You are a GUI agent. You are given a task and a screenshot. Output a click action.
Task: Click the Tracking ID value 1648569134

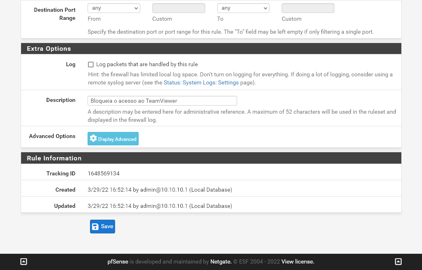(x=103, y=174)
